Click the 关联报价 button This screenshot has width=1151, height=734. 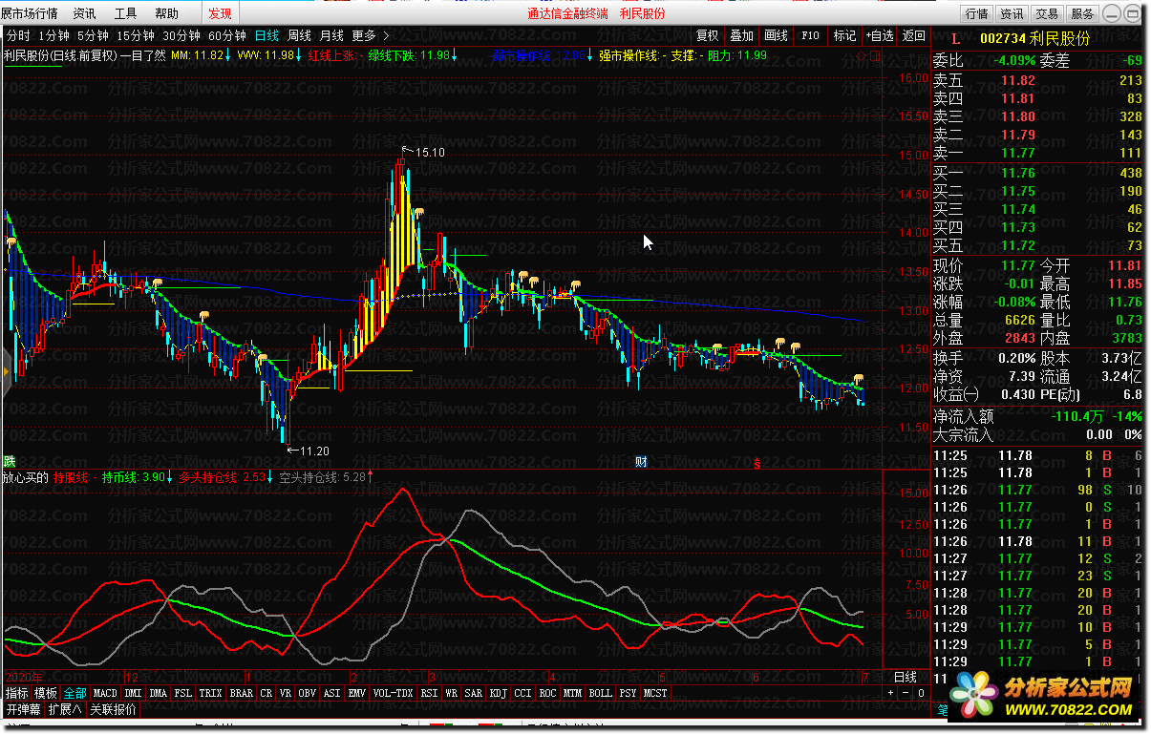pos(113,710)
